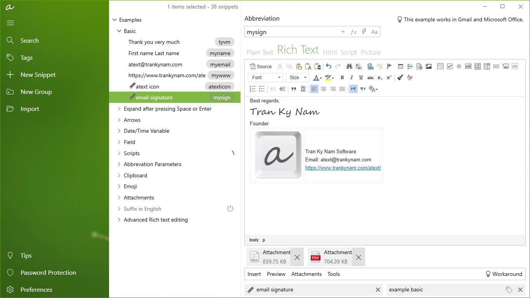Toggle the Suffix in English power switch
530x298 pixels.
pos(230,208)
